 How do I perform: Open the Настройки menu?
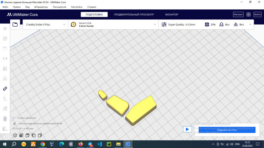76,7
